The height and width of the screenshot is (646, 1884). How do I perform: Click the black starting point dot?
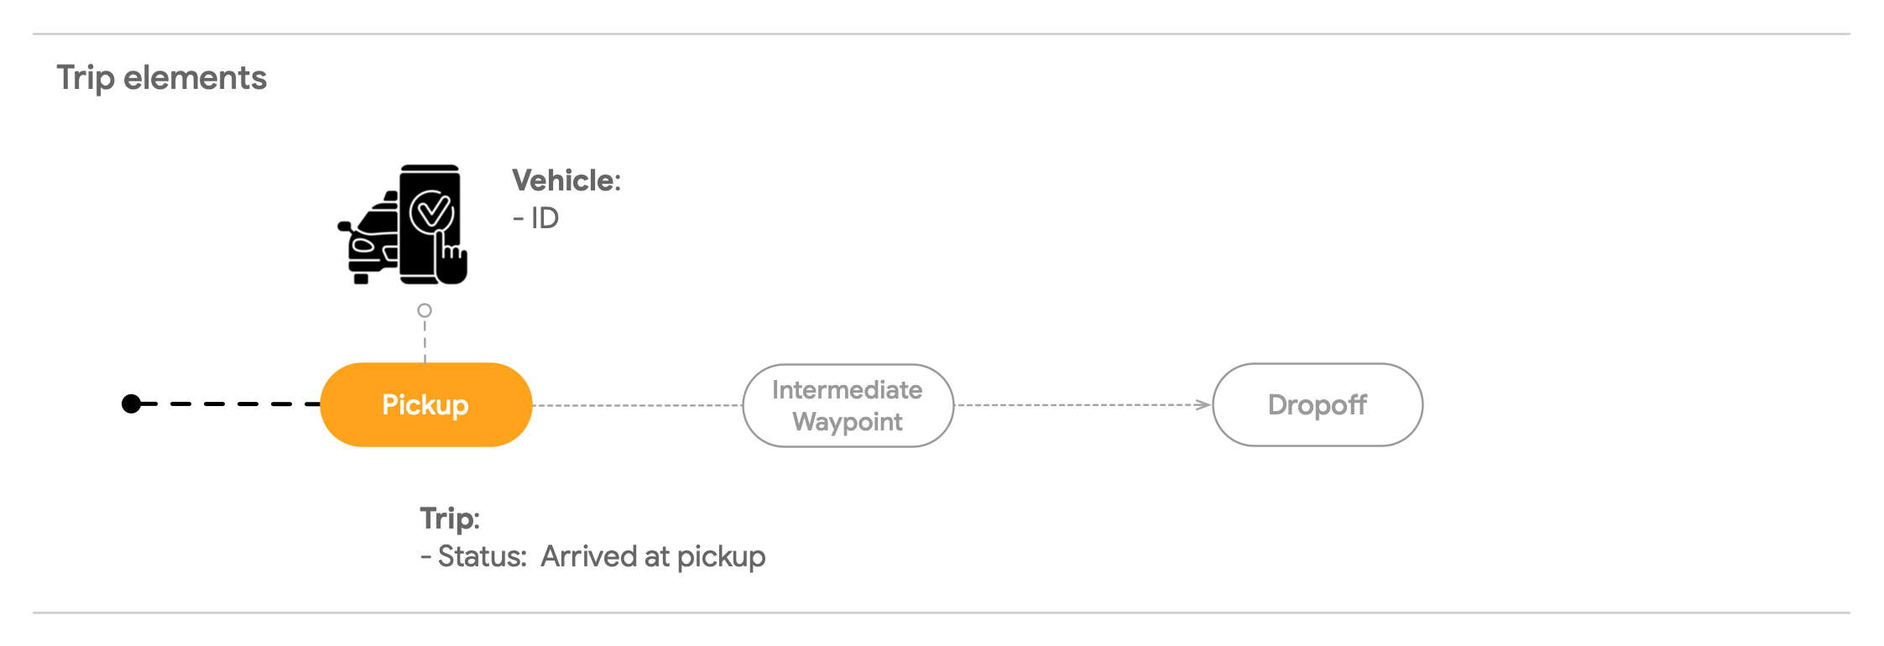[132, 404]
